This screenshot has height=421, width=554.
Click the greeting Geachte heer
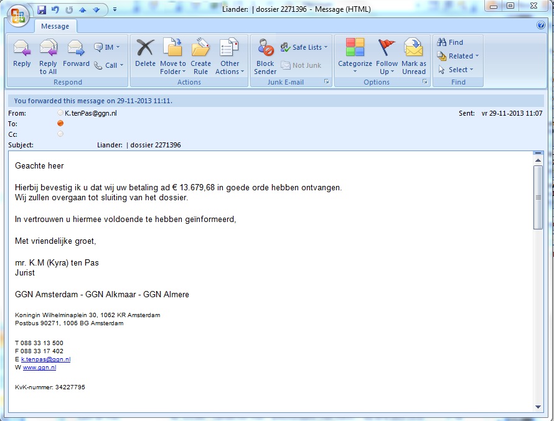pos(39,166)
